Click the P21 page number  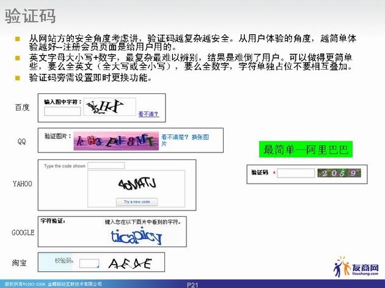193,284
